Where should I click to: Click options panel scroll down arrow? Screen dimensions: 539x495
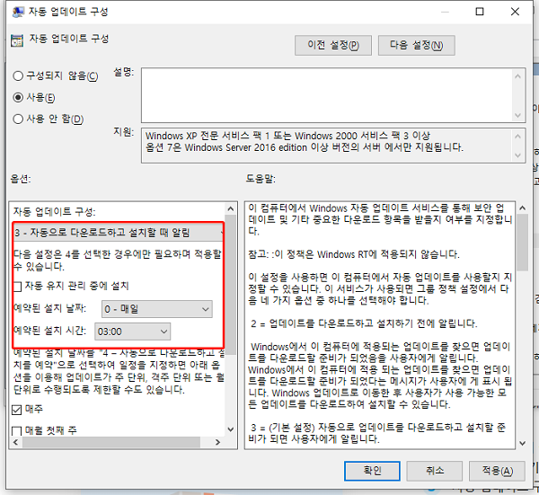pos(231,429)
